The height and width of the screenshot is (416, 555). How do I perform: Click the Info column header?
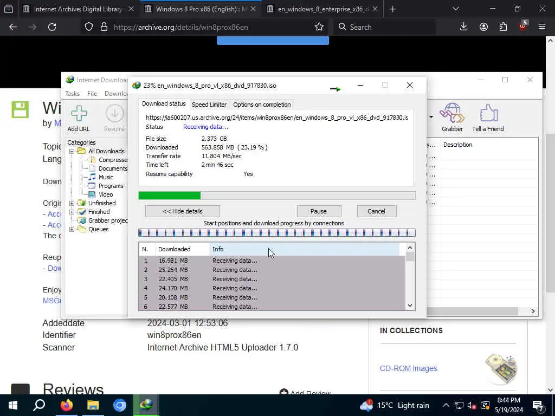(305, 249)
